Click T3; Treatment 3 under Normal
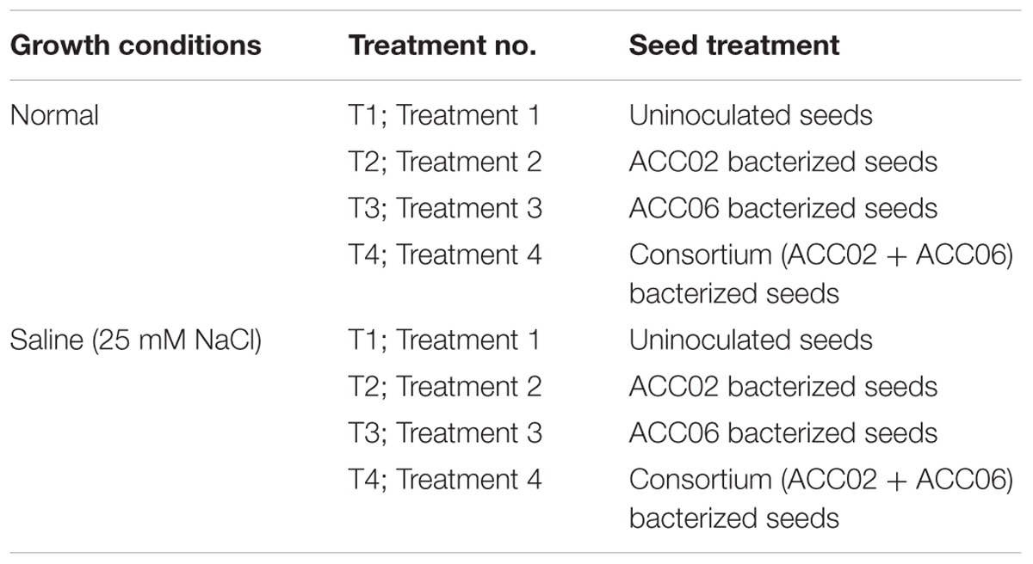This screenshot has width=1033, height=564. (445, 208)
